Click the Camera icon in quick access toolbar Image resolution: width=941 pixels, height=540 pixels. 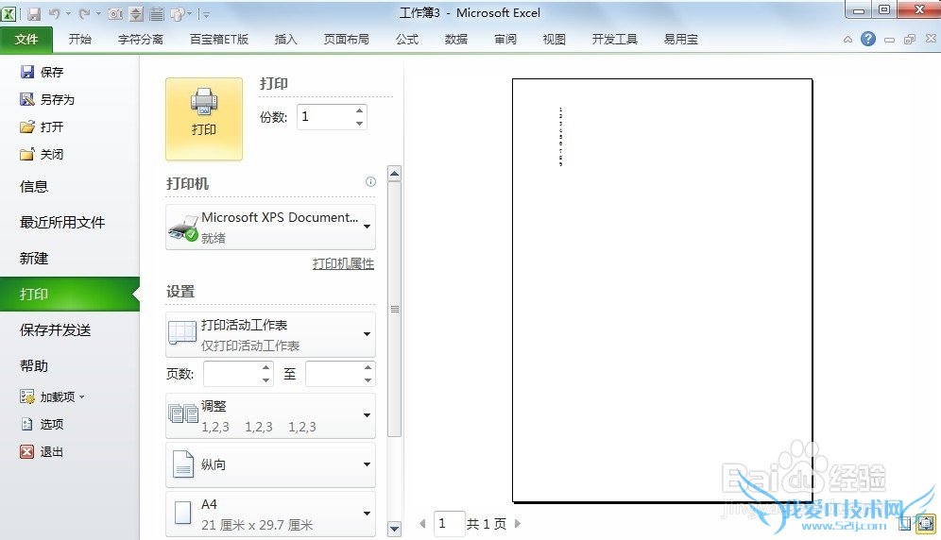click(115, 13)
